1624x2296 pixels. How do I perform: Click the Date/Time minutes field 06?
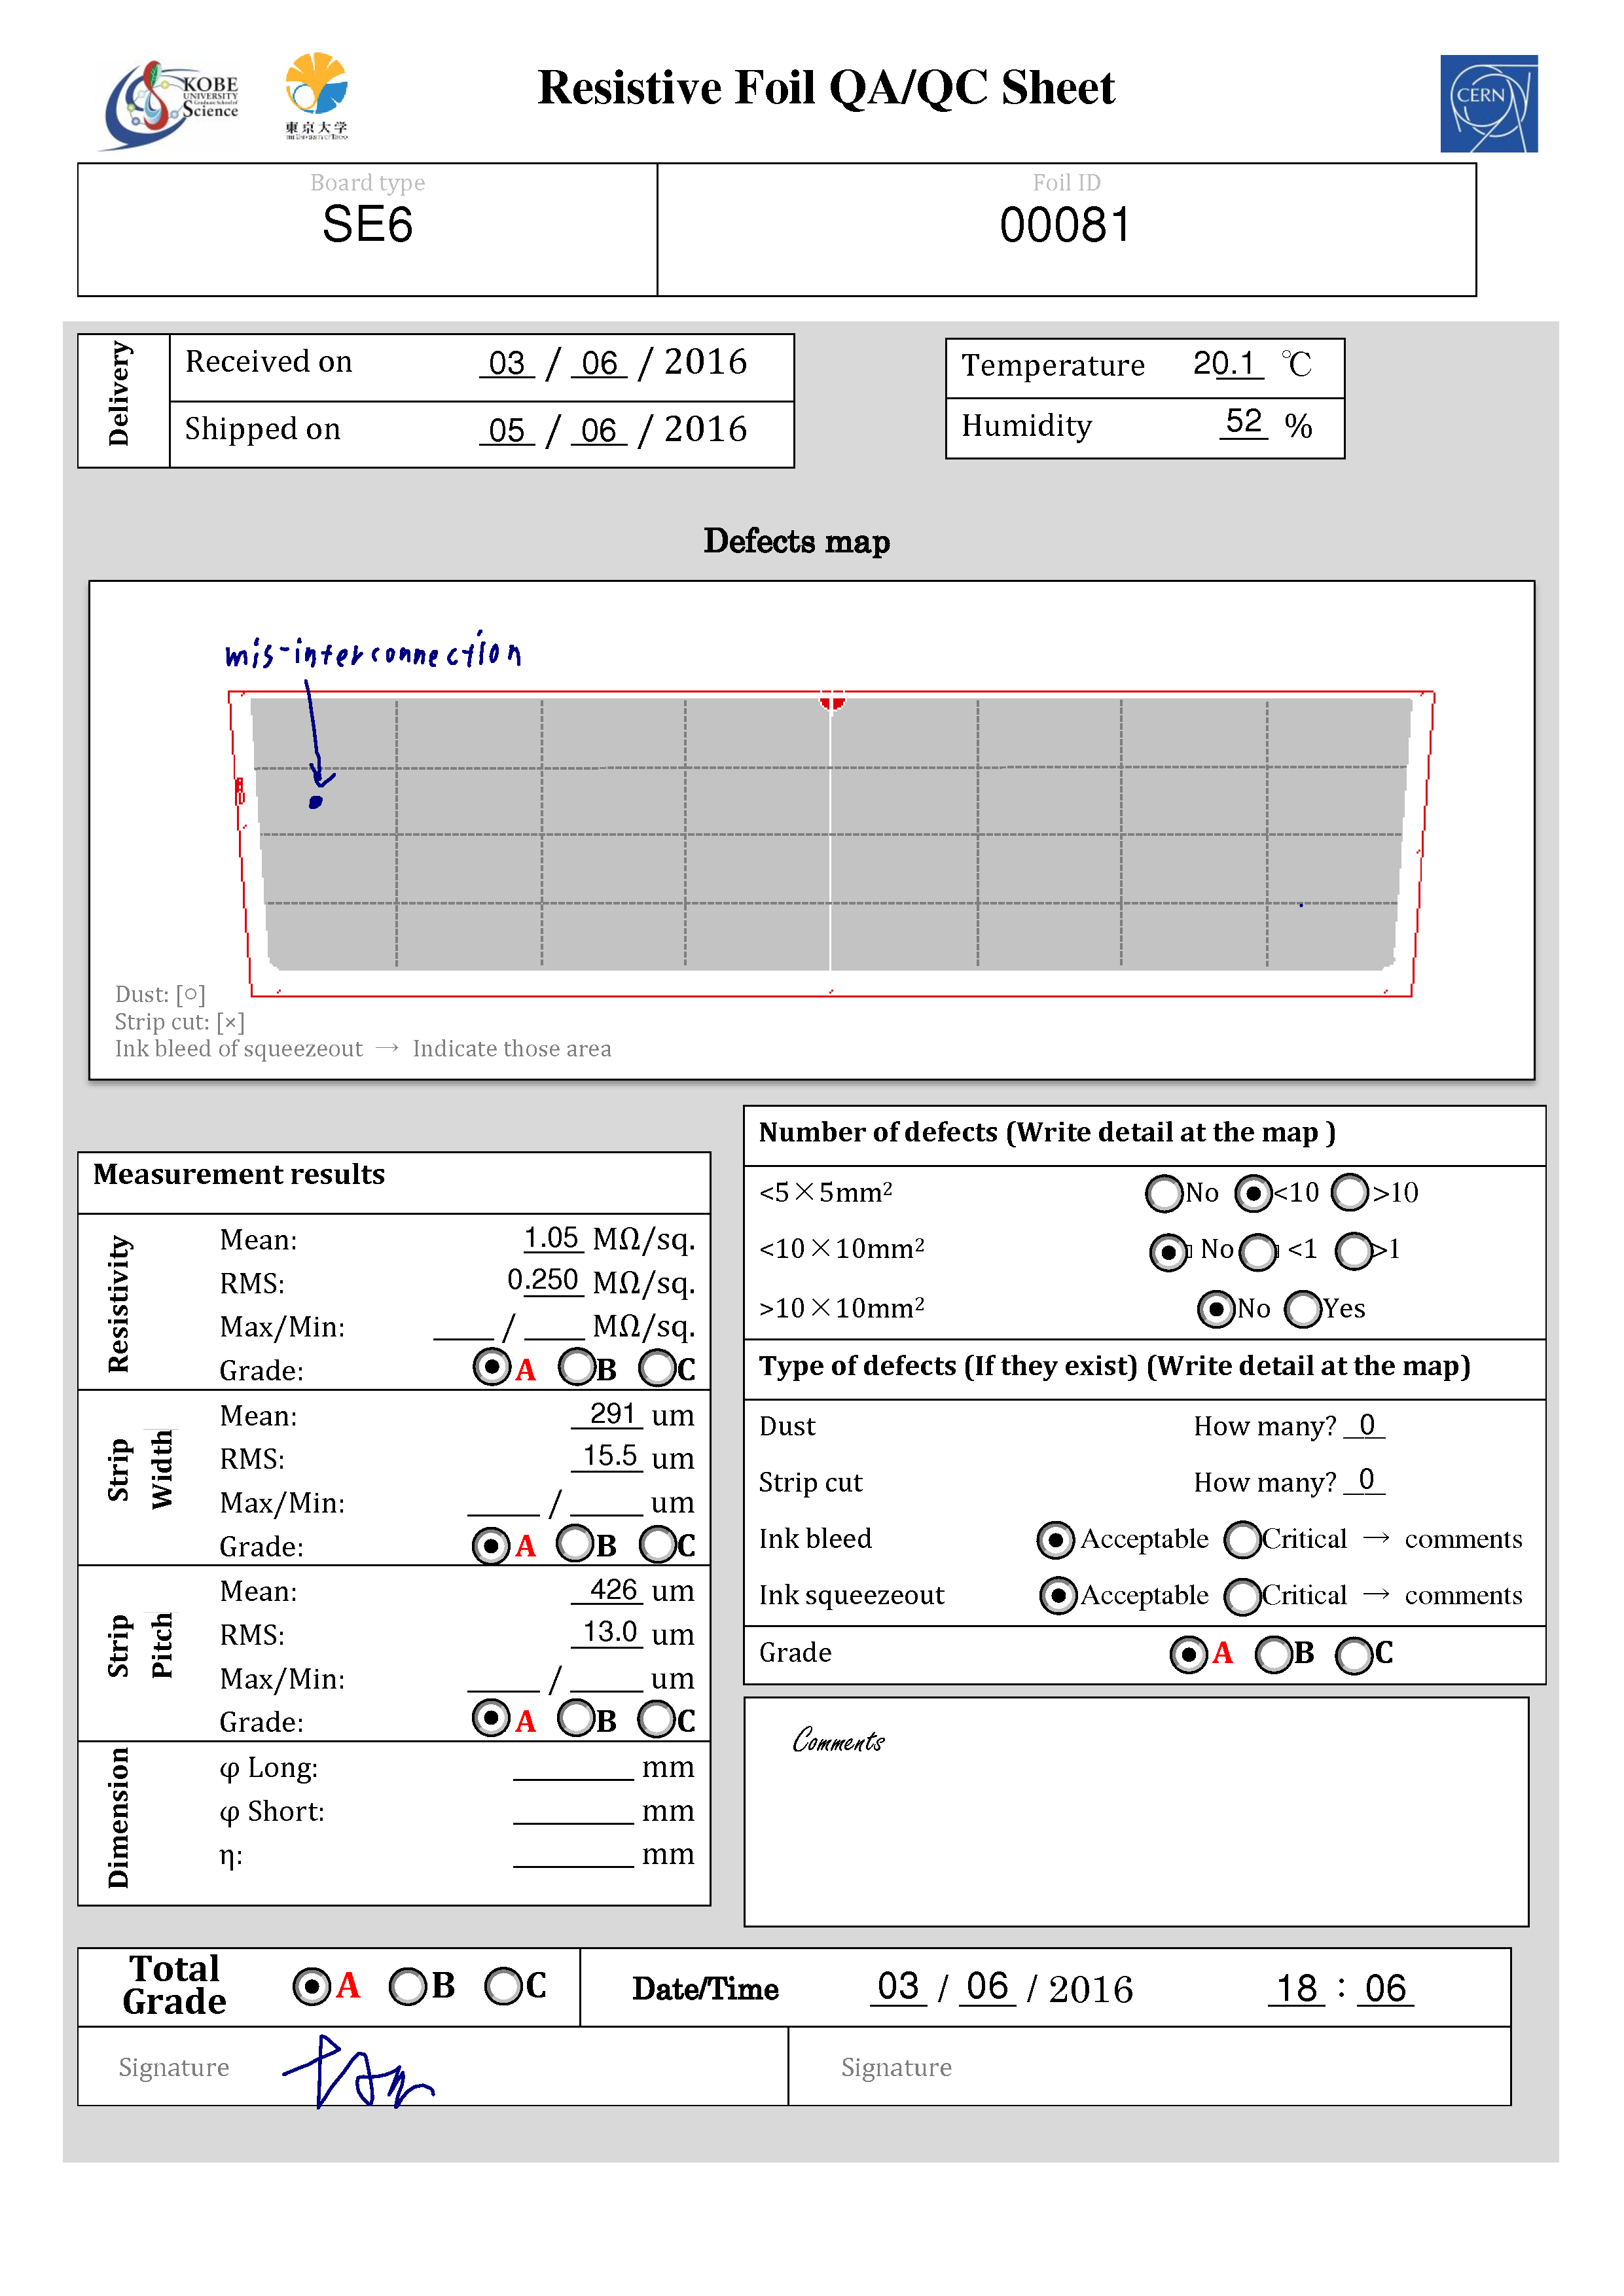click(x=1385, y=1988)
